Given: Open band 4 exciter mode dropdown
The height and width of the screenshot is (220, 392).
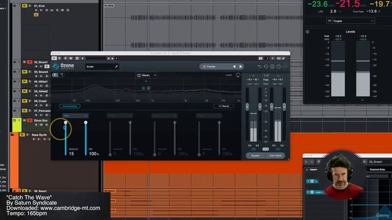Looking at the screenshot, I should (209, 116).
